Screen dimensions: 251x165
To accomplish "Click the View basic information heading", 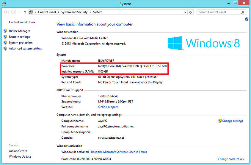I will coord(95,24).
